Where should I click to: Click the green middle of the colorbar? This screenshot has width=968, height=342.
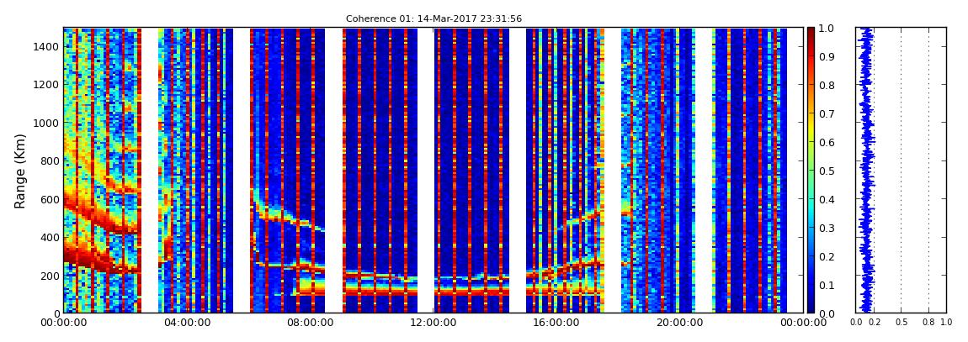click(x=811, y=171)
